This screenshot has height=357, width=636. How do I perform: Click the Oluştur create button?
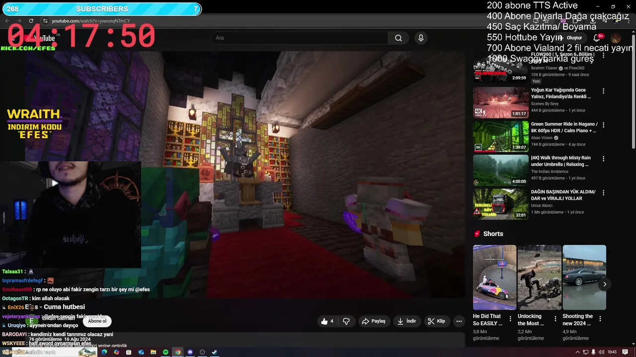(570, 38)
